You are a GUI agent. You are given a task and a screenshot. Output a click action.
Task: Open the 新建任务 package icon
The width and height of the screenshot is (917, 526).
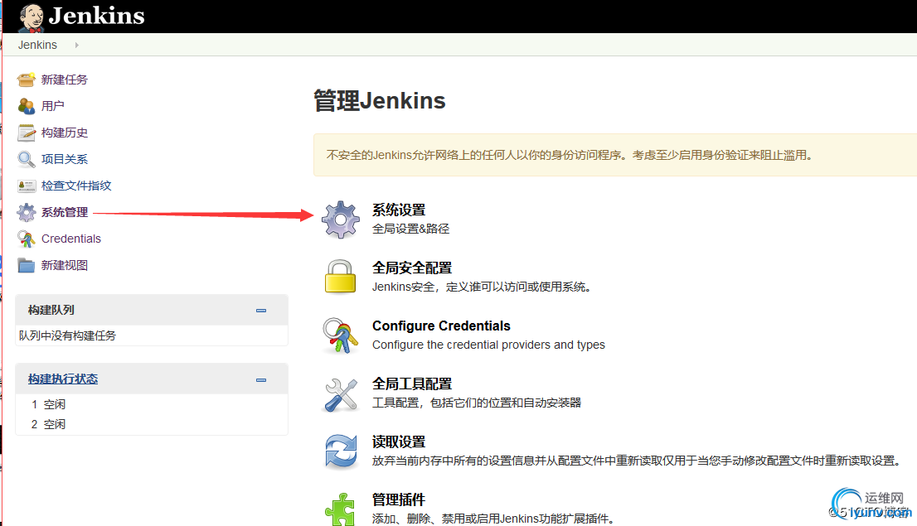pos(27,80)
